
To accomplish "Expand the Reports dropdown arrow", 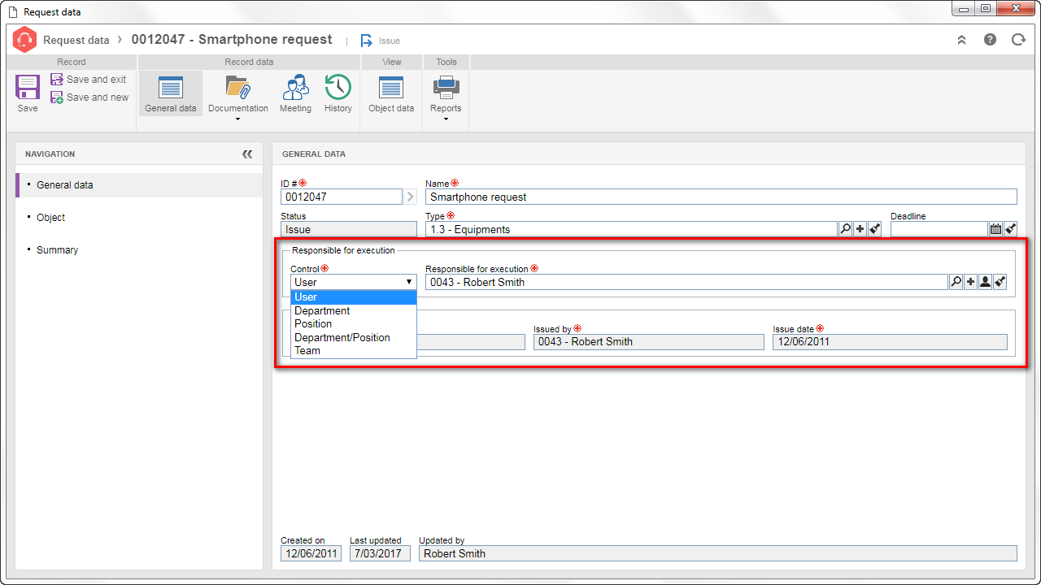I will (x=446, y=119).
